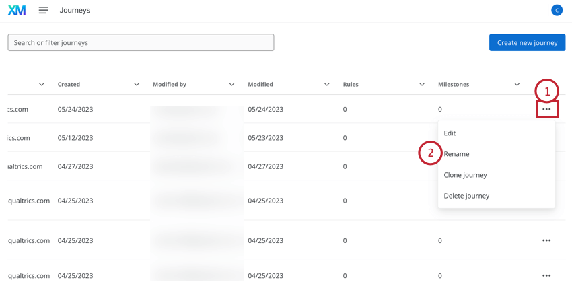The image size is (572, 286).
Task: Open the hamburger navigation menu
Action: coord(44,10)
